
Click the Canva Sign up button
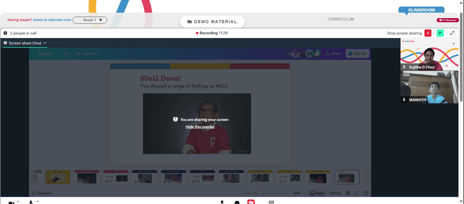pyautogui.click(x=357, y=54)
